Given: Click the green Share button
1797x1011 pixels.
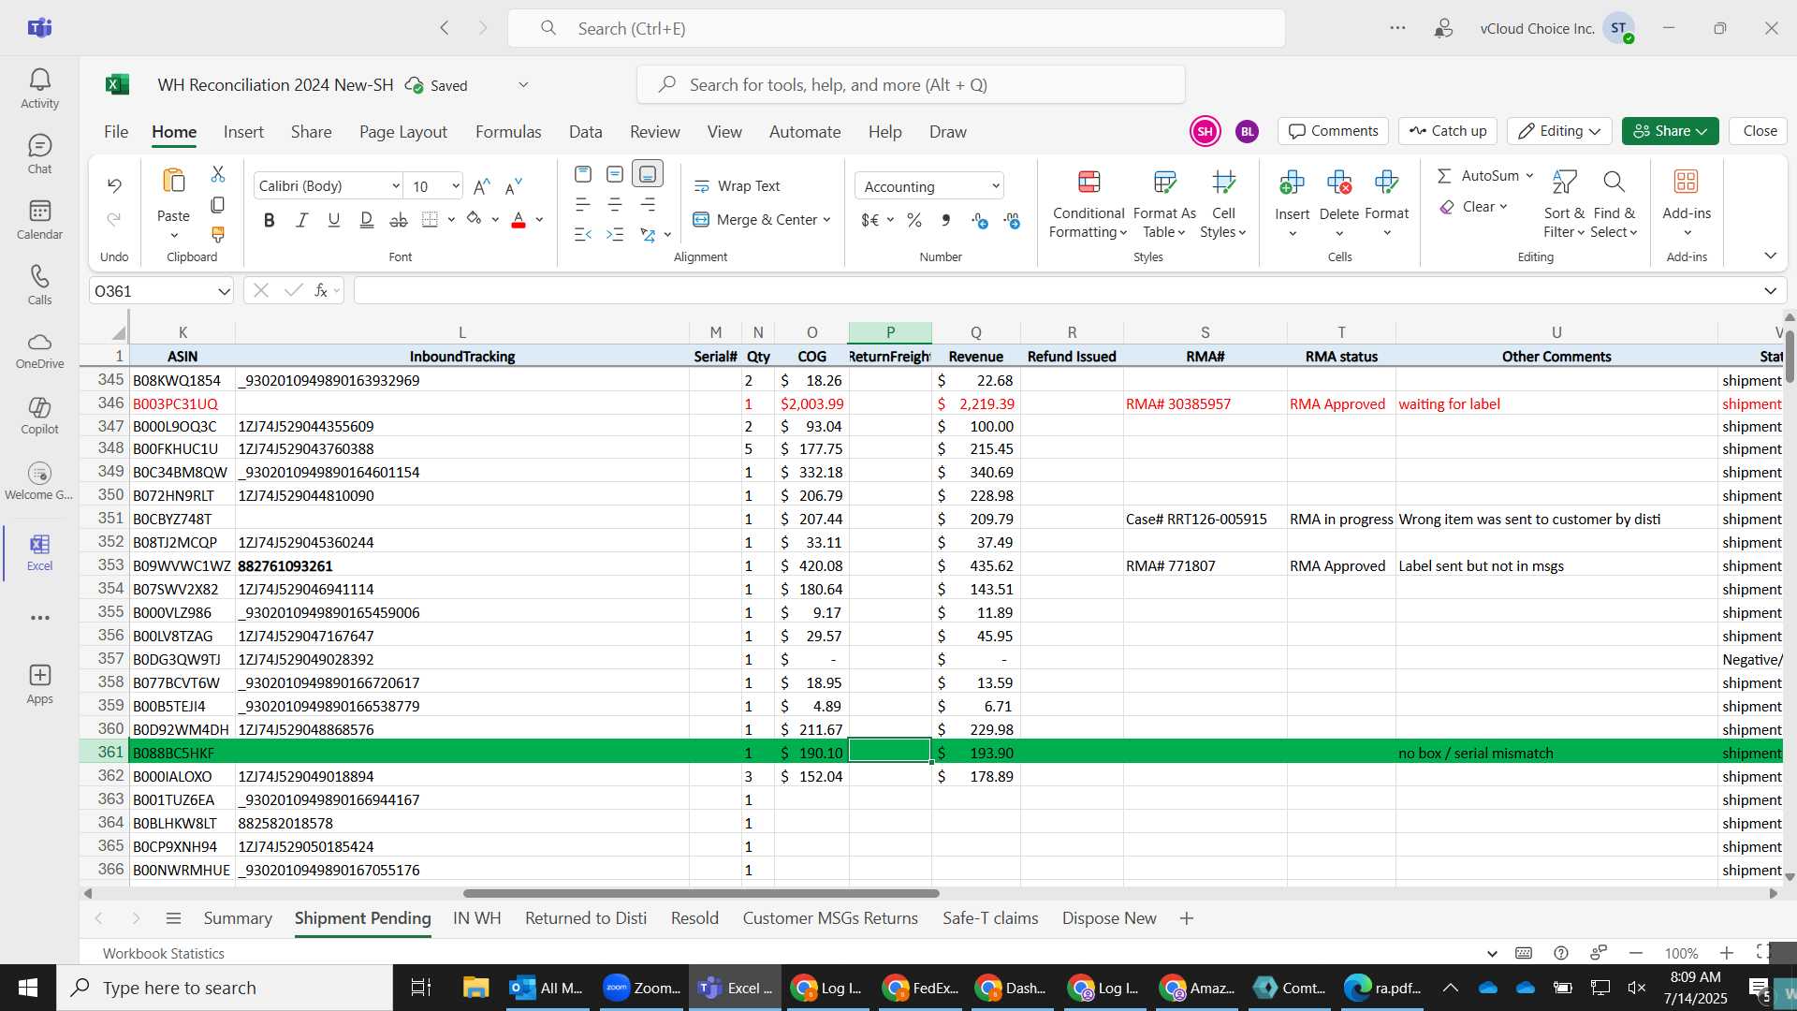Looking at the screenshot, I should 1670,131.
